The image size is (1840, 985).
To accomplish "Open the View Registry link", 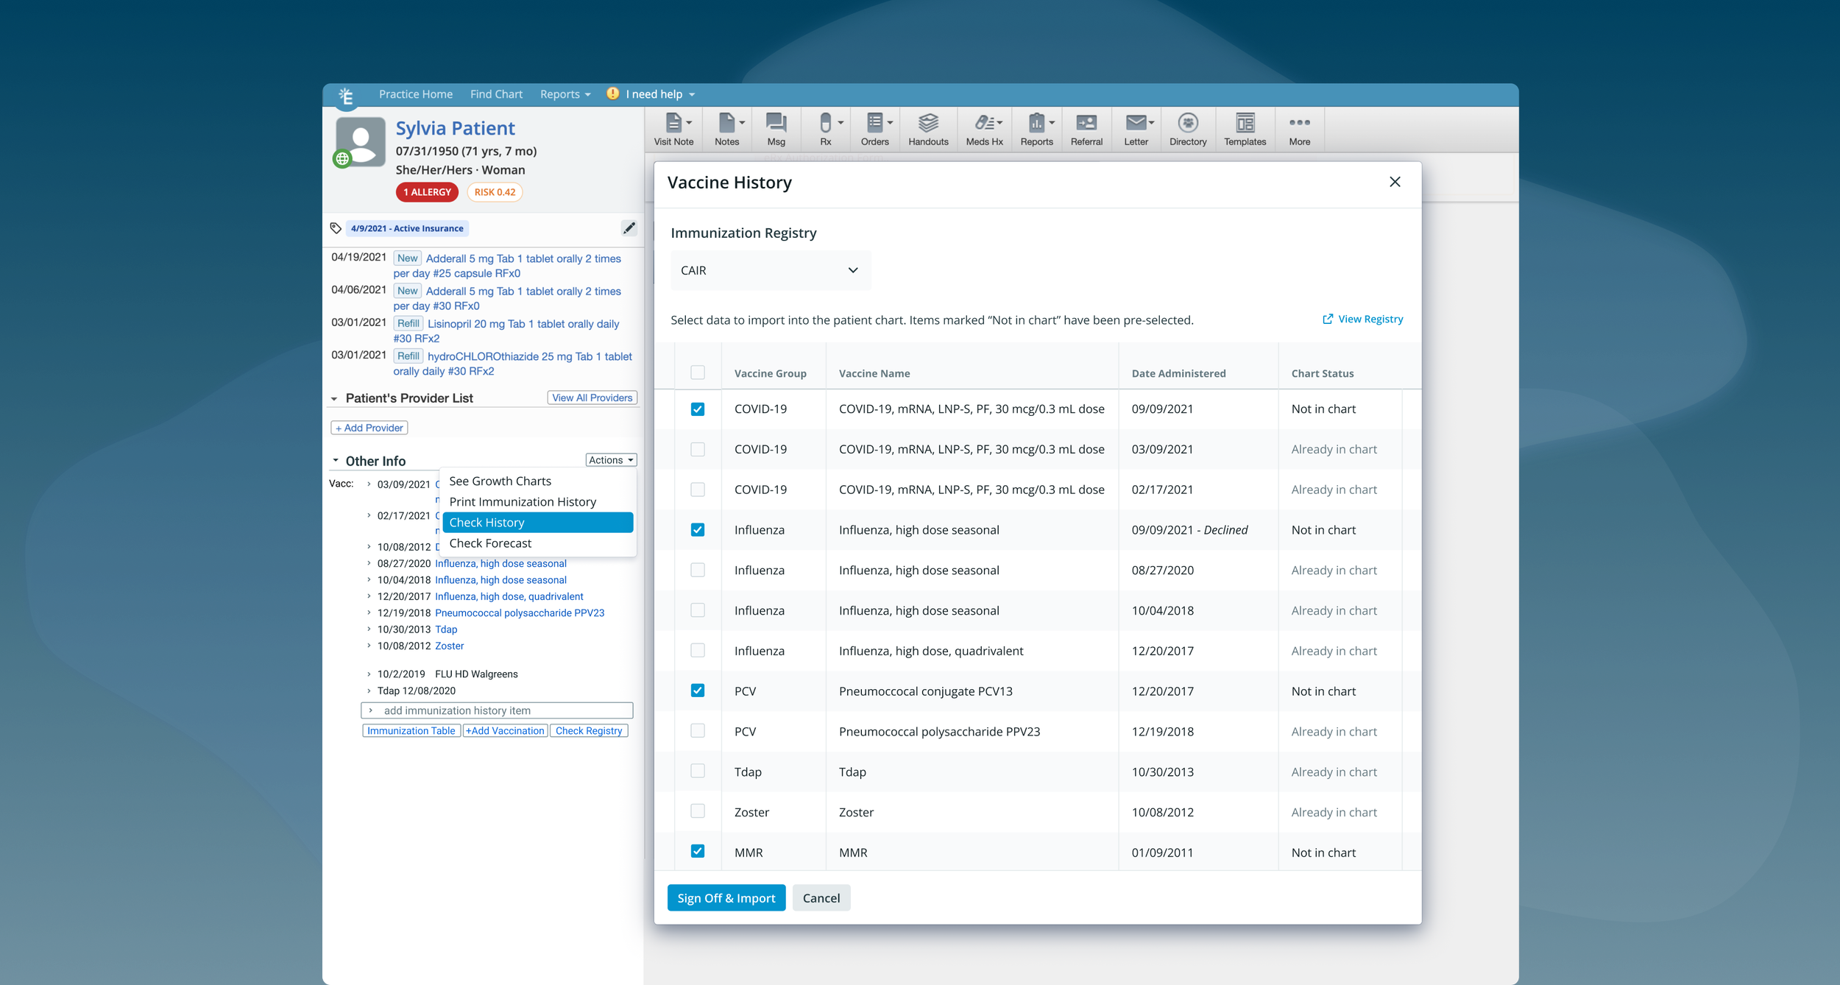I will [x=1363, y=319].
